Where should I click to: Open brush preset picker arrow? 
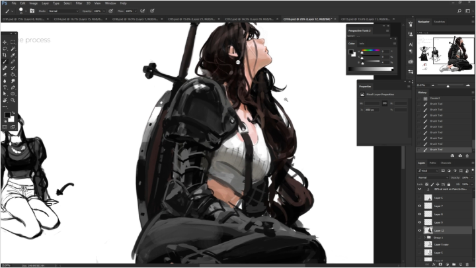click(26, 11)
